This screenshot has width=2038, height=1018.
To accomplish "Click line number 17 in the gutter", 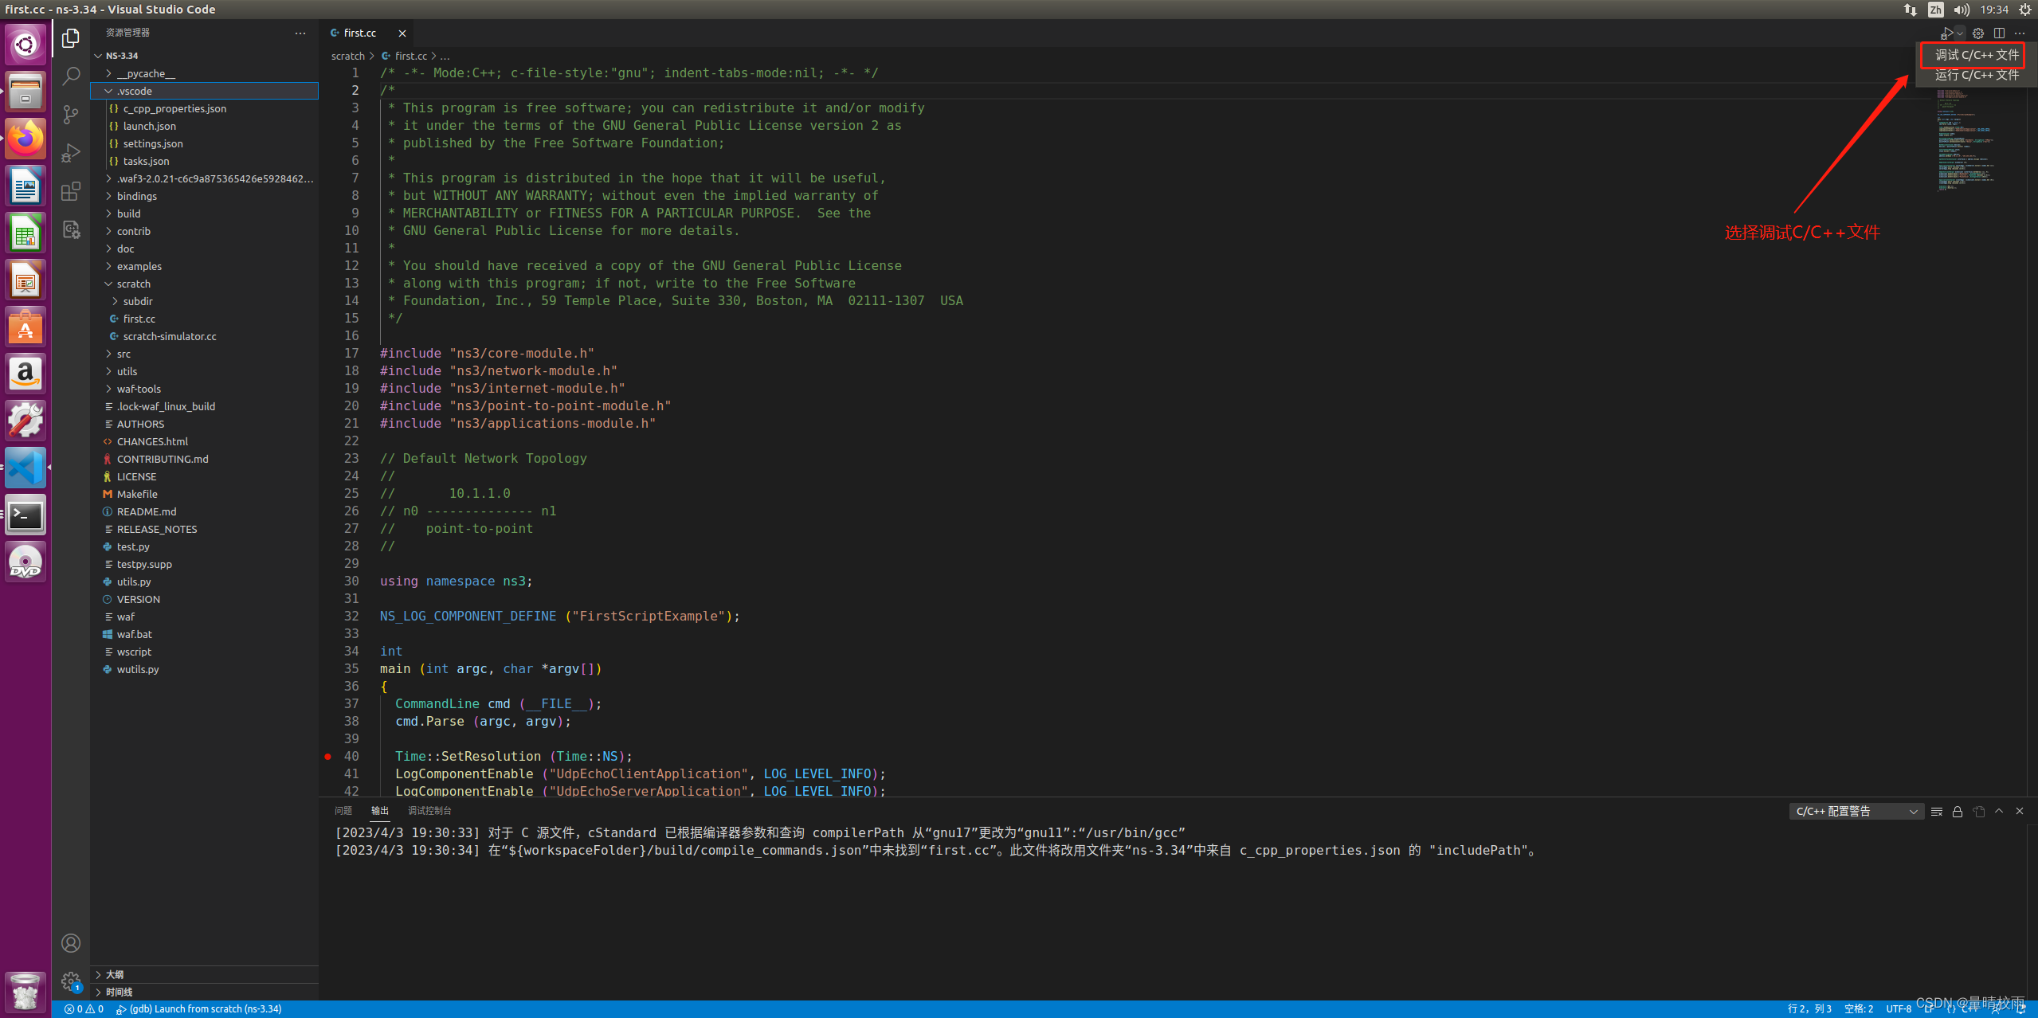I will point(351,354).
